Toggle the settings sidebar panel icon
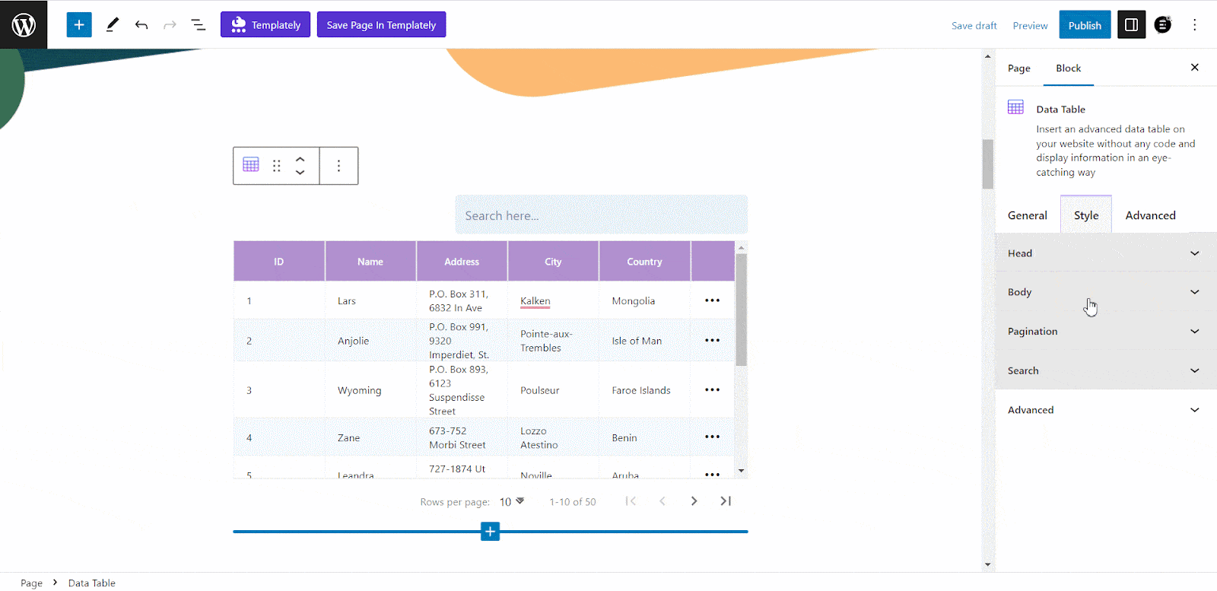Image resolution: width=1217 pixels, height=591 pixels. pos(1131,25)
